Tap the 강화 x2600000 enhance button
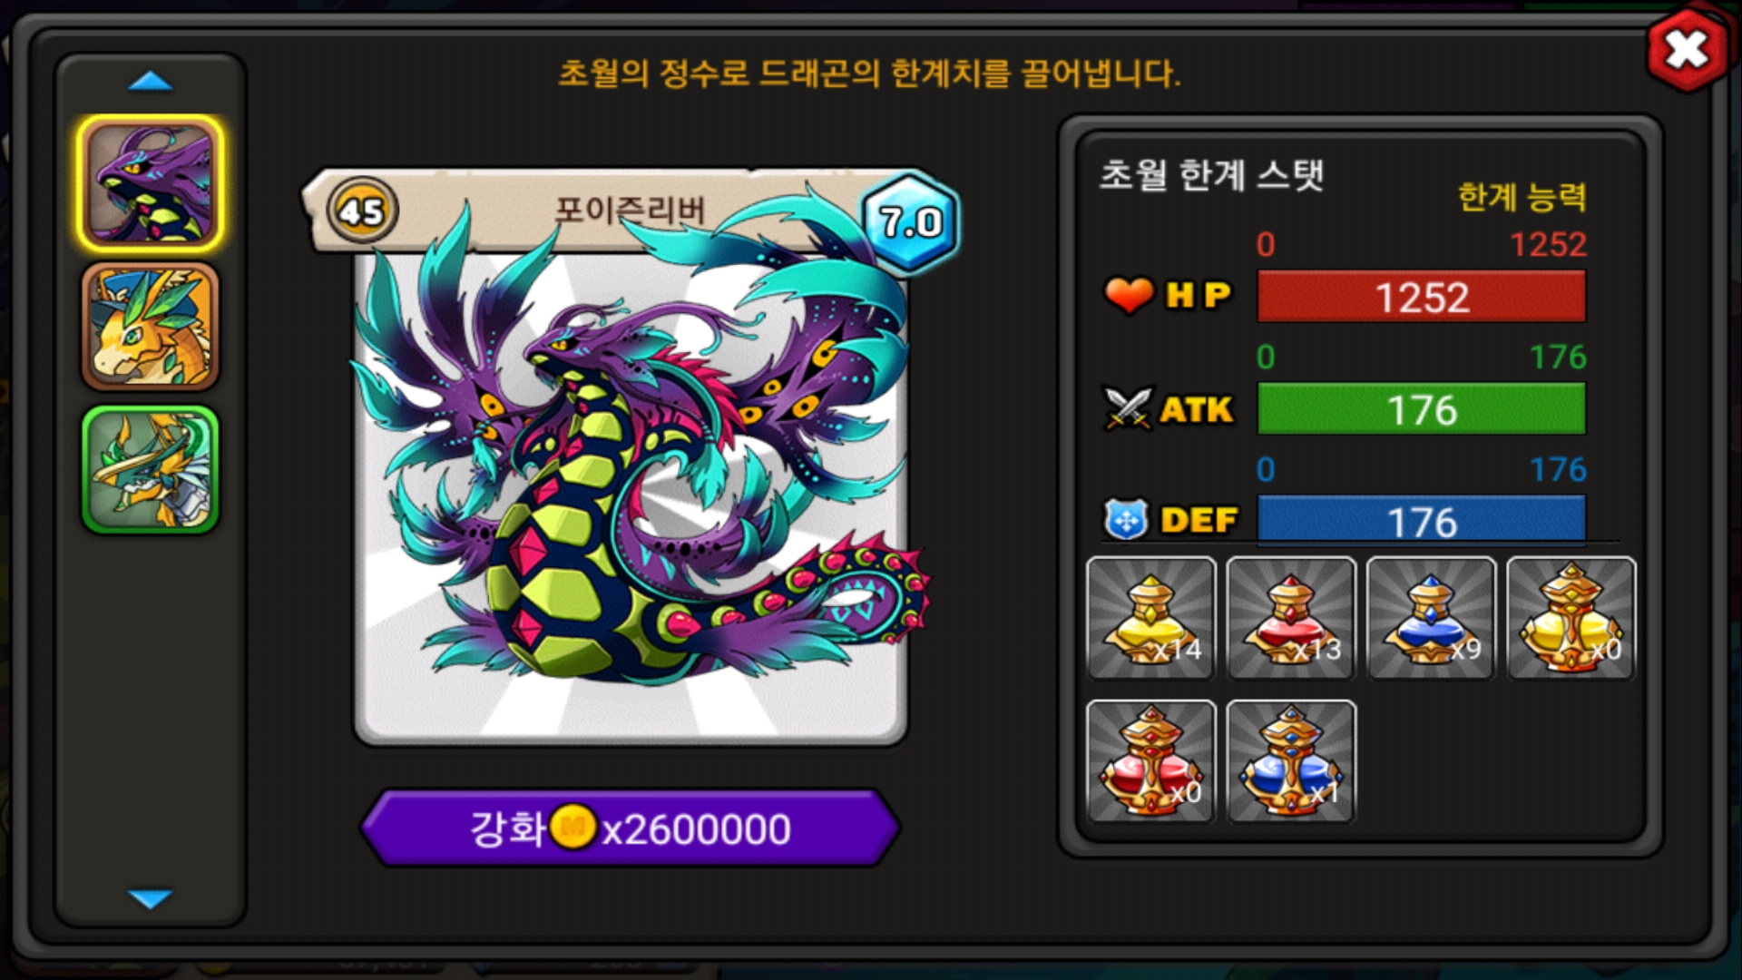 [631, 828]
